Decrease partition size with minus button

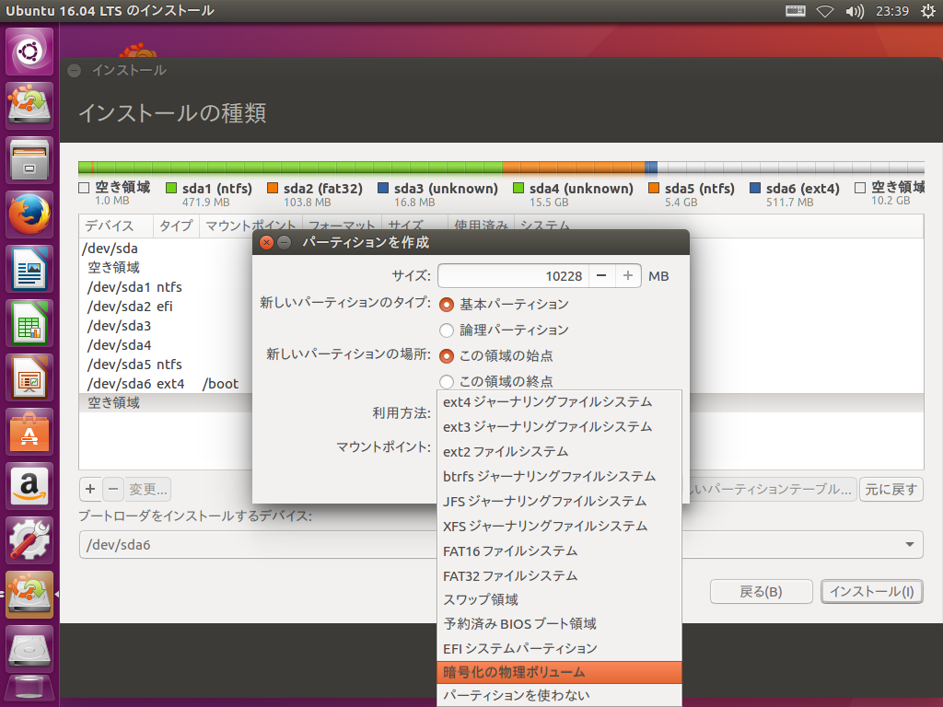point(601,276)
